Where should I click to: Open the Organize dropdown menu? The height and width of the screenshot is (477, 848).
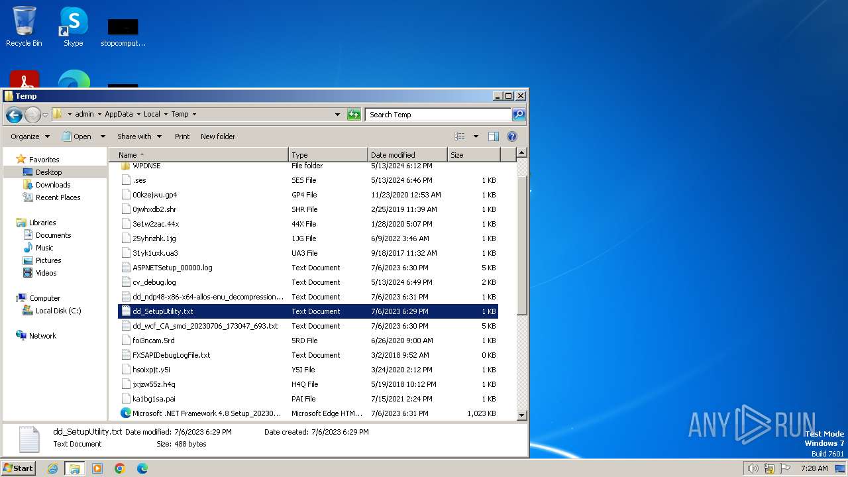(30, 136)
